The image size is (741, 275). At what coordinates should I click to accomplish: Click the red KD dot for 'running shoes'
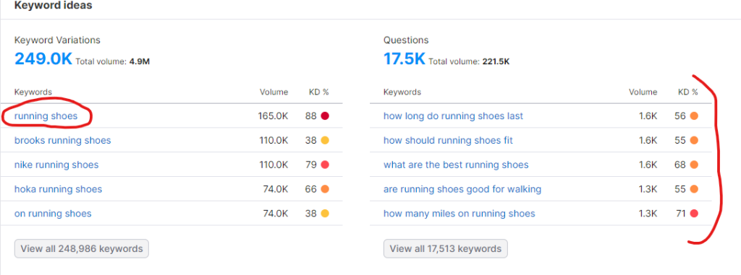[325, 116]
